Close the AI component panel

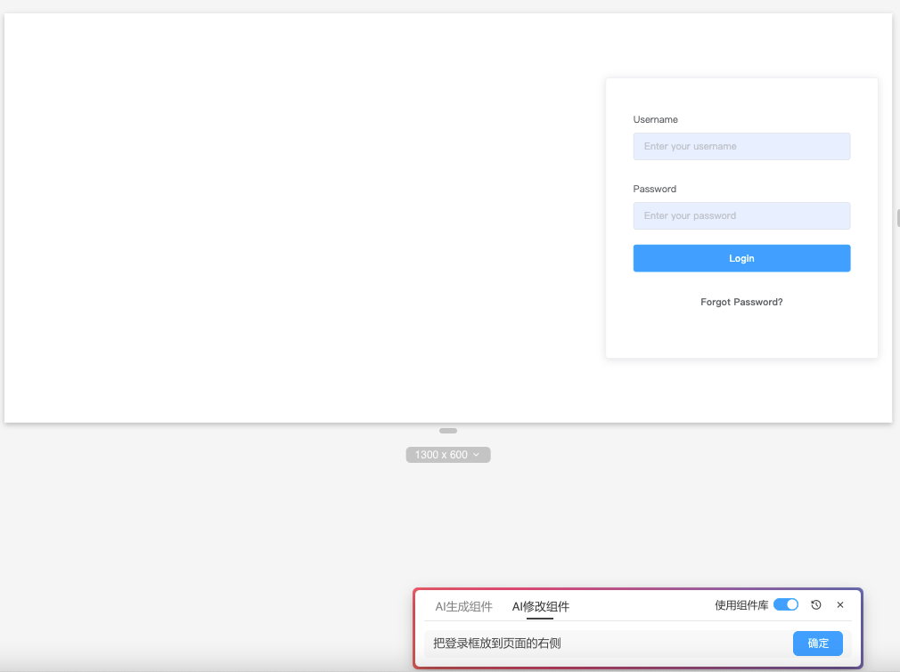pyautogui.click(x=840, y=605)
